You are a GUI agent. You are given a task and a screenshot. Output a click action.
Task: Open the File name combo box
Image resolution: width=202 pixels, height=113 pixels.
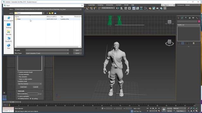click(47, 50)
